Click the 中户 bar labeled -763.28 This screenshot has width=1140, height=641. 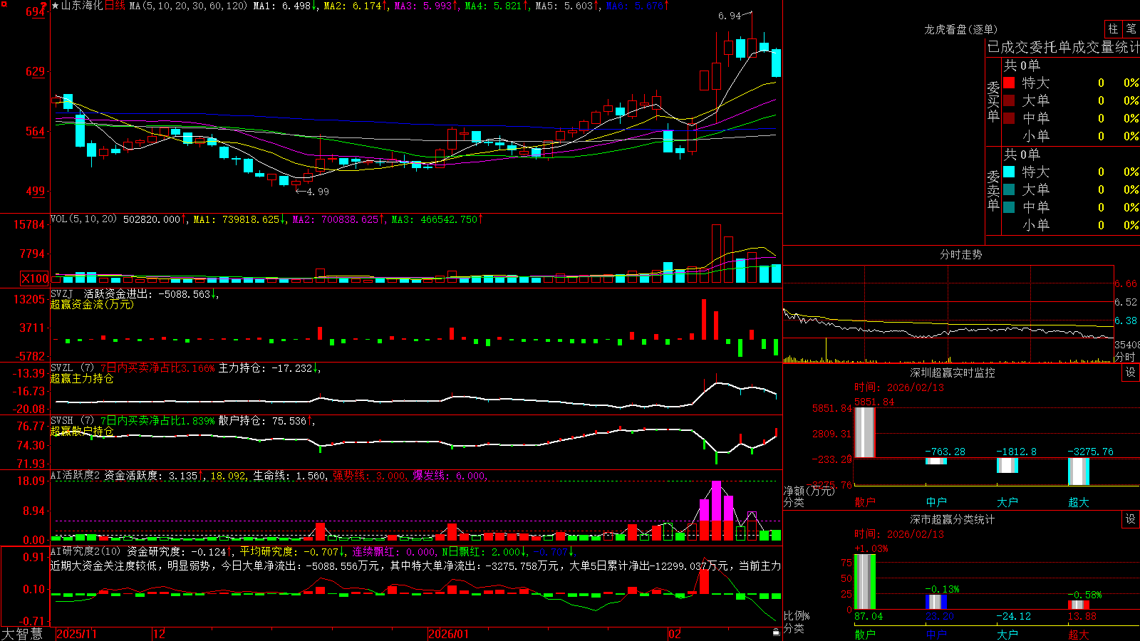tap(936, 461)
